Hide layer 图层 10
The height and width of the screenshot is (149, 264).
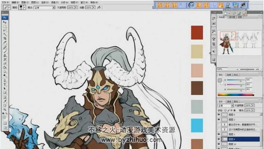click(219, 144)
